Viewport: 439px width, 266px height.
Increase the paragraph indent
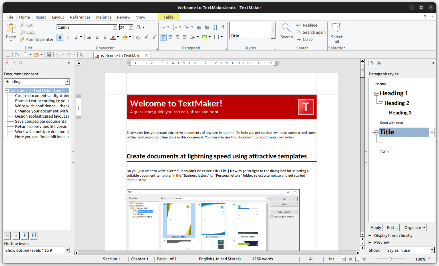199,27
